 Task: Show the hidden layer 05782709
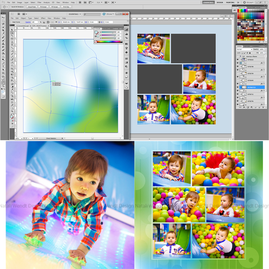tap(238, 73)
